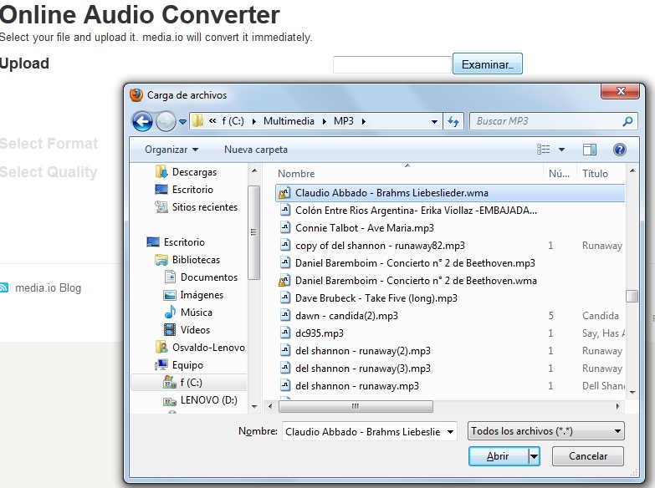Click the Imágenes library icon
Screen dimensions: 655x488
(x=170, y=295)
